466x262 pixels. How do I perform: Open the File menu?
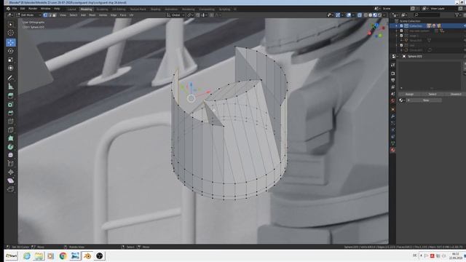[x=15, y=9]
